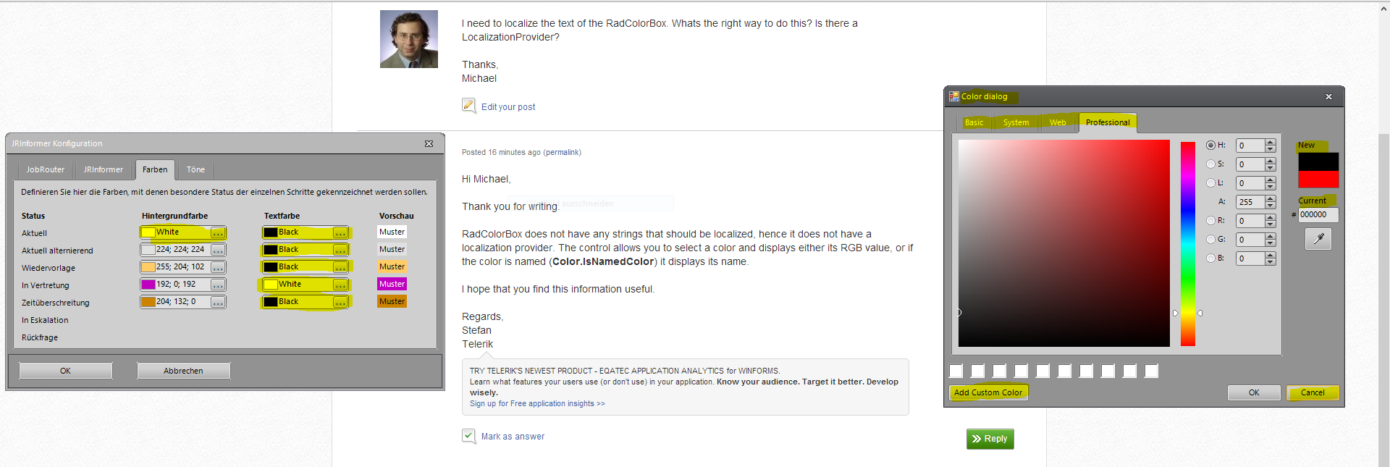Select the H hue radio button
1390x467 pixels.
pyautogui.click(x=1210, y=145)
